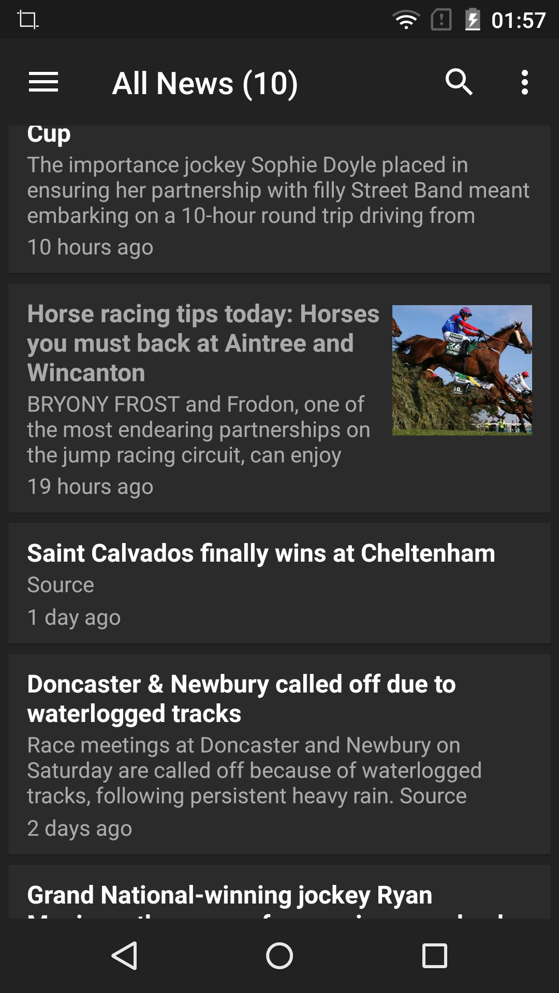Open the Sophie Doyle article summary
Image resolution: width=559 pixels, height=993 pixels.
pos(278,190)
